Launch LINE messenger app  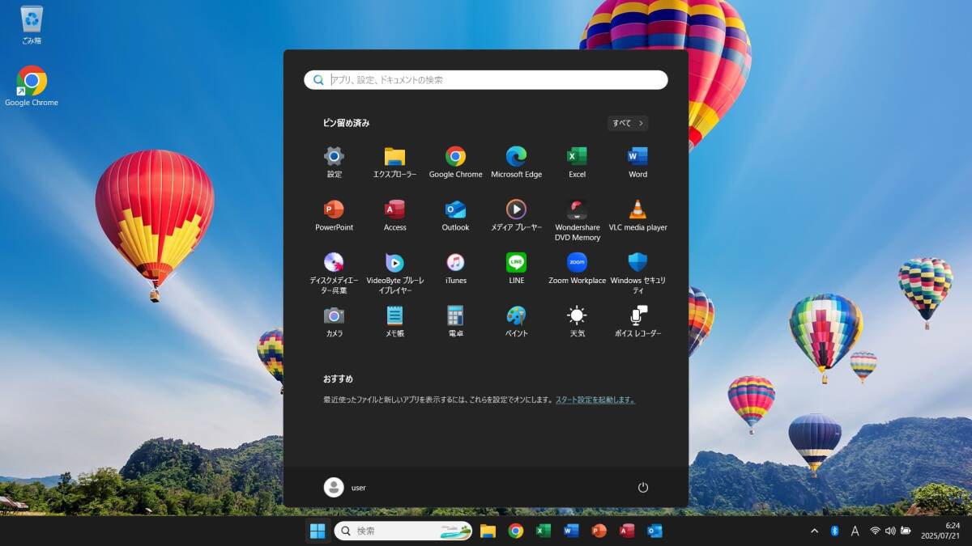516,269
